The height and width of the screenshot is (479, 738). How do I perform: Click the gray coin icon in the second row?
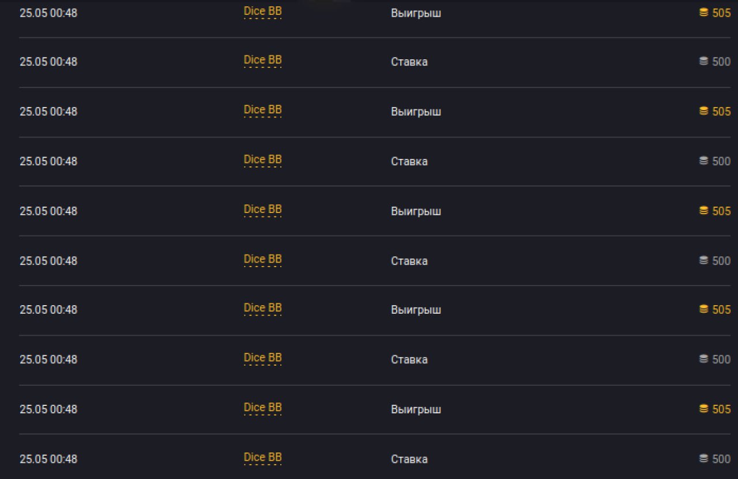click(704, 61)
